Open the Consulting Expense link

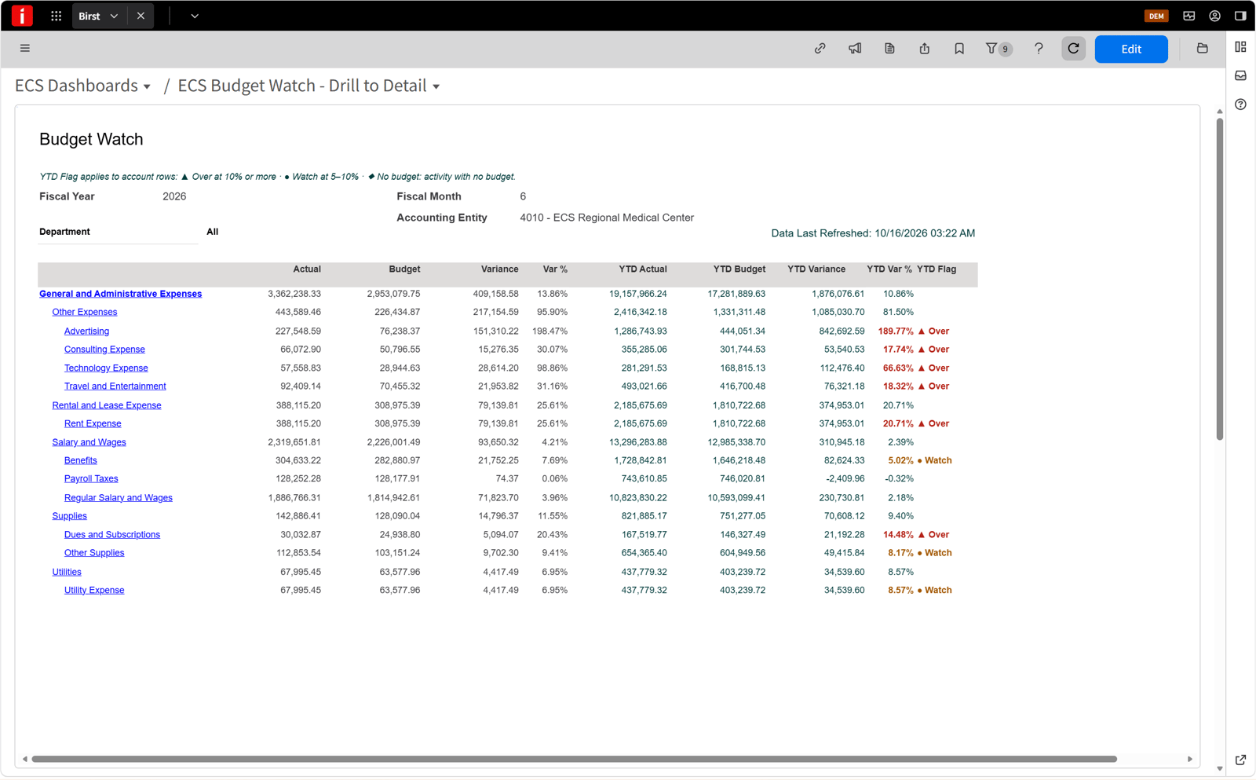104,350
